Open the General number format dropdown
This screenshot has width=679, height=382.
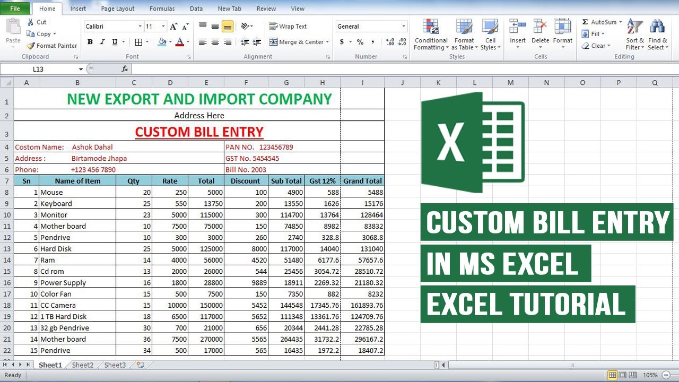click(404, 26)
